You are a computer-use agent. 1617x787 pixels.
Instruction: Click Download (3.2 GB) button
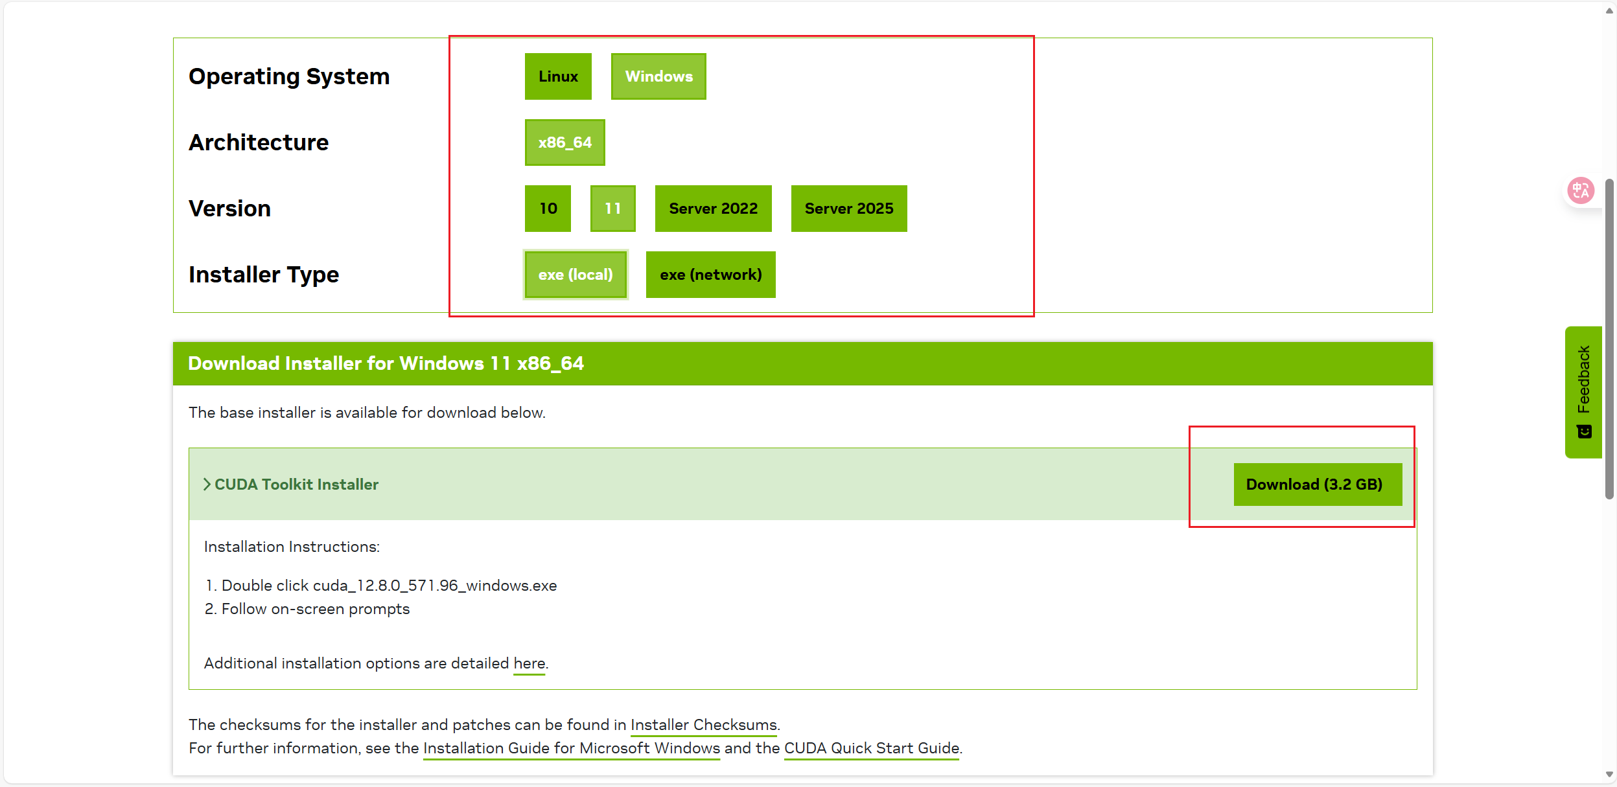click(x=1318, y=485)
